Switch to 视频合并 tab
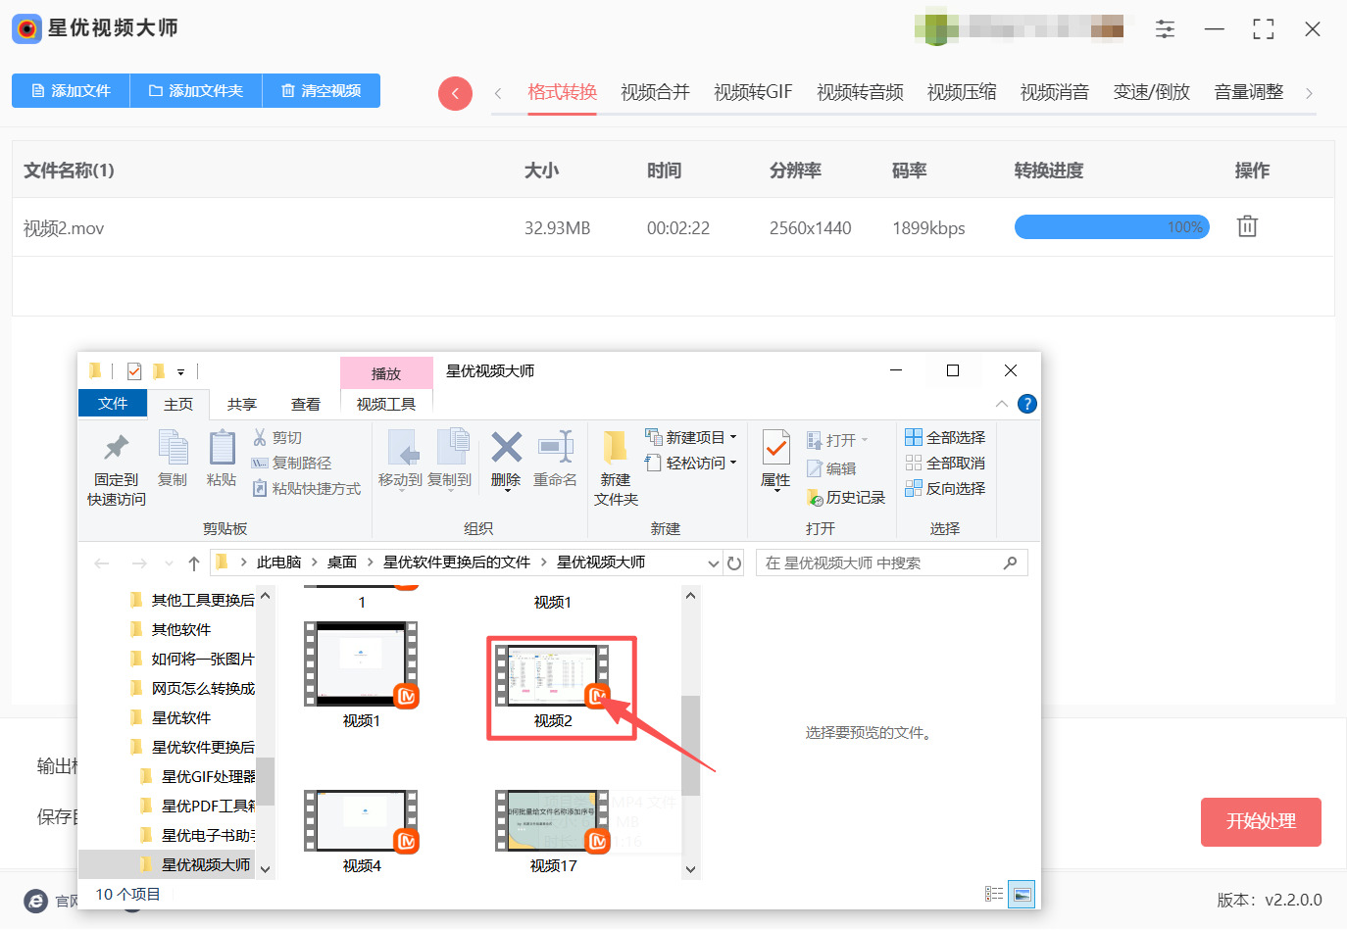The width and height of the screenshot is (1347, 930). (655, 92)
